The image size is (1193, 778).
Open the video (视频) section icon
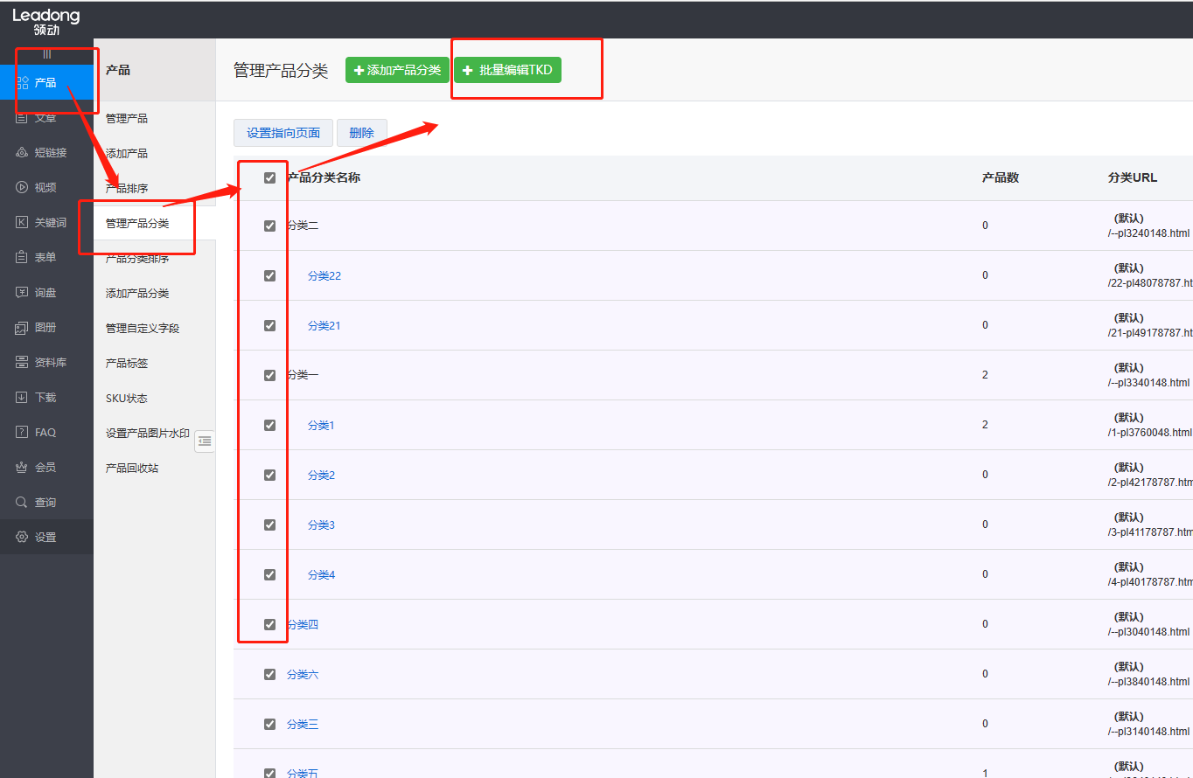23,188
